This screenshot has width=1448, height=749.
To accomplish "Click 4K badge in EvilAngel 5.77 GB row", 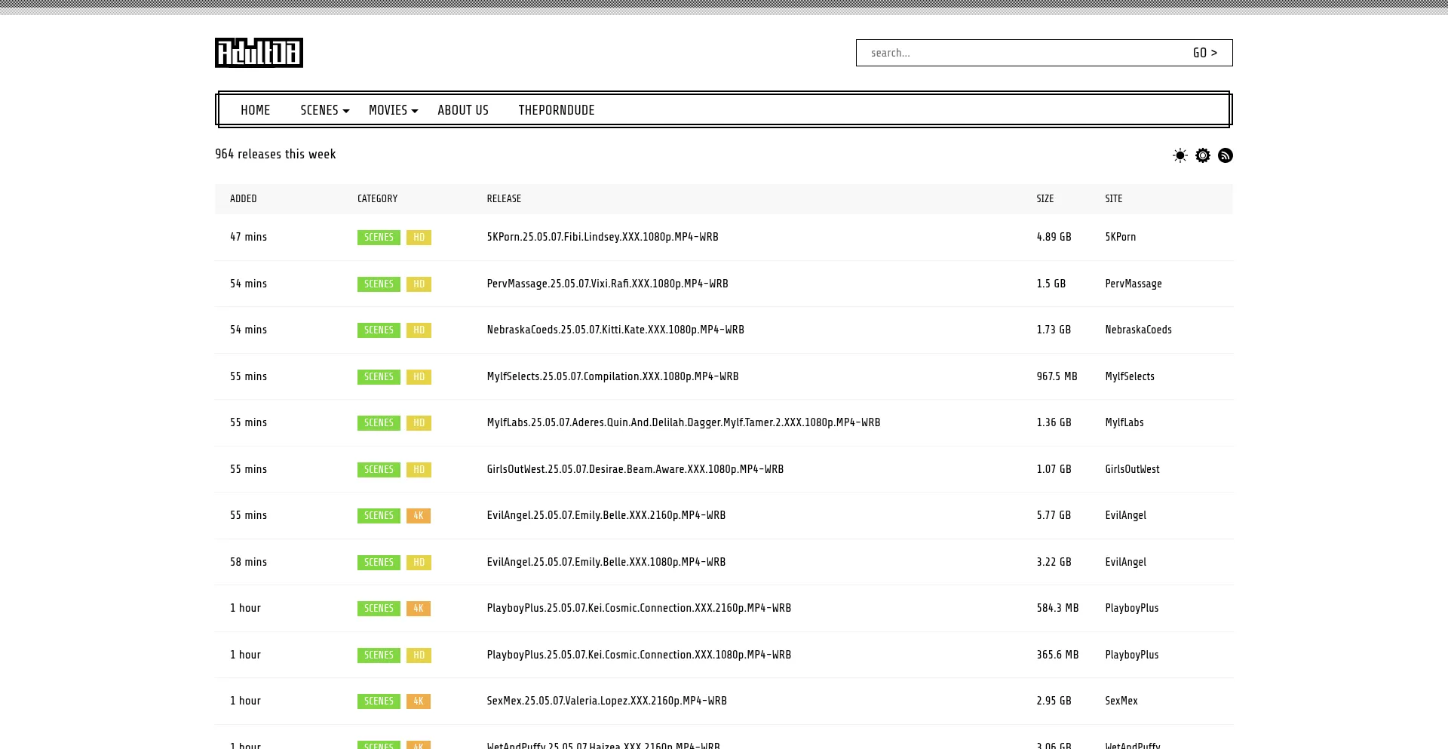I will click(x=419, y=515).
